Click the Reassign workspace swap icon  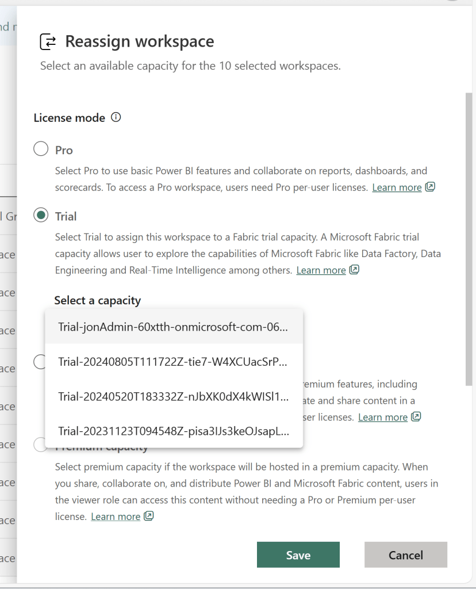[x=48, y=42]
